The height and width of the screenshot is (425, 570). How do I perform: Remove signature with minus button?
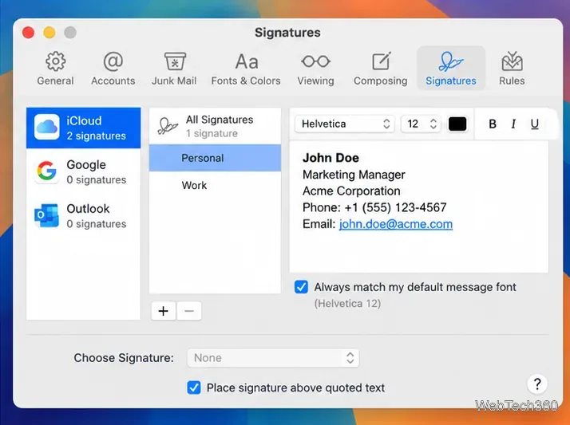[x=189, y=311]
